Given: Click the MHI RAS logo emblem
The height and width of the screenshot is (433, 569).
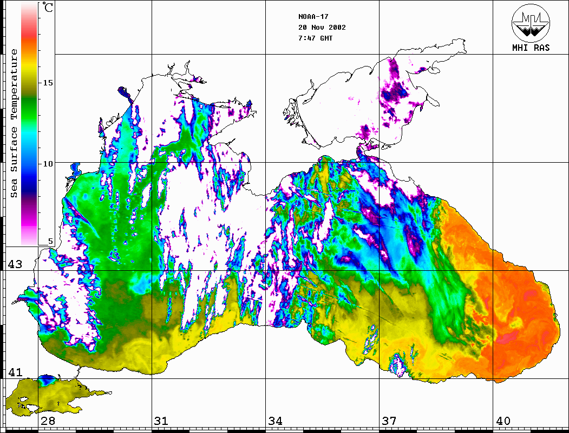Looking at the screenshot, I should [x=531, y=23].
